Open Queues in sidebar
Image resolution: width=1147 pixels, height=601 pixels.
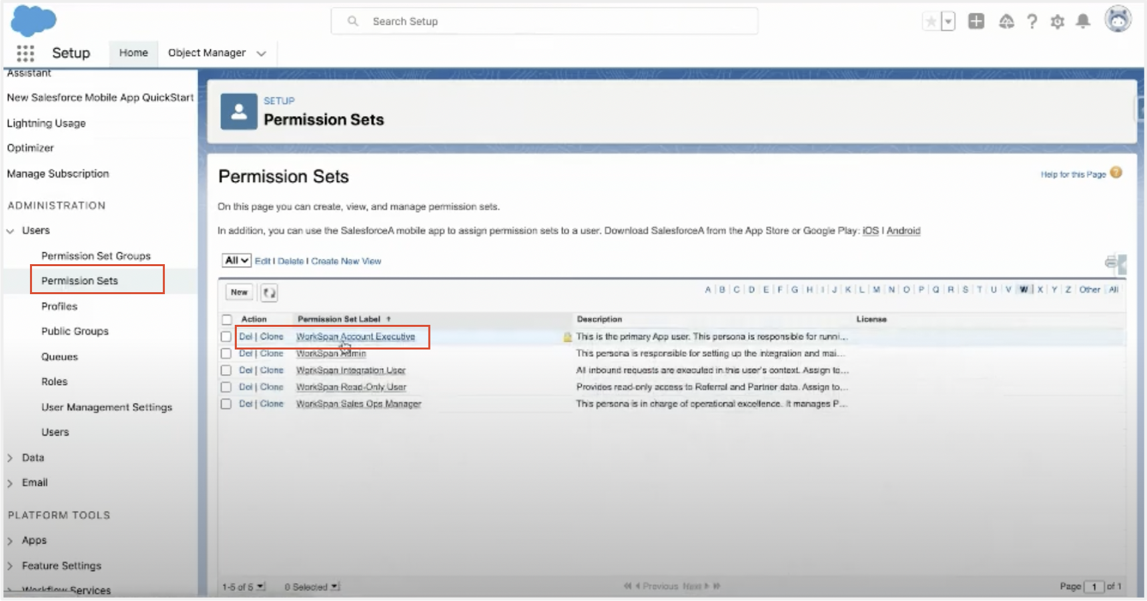59,357
